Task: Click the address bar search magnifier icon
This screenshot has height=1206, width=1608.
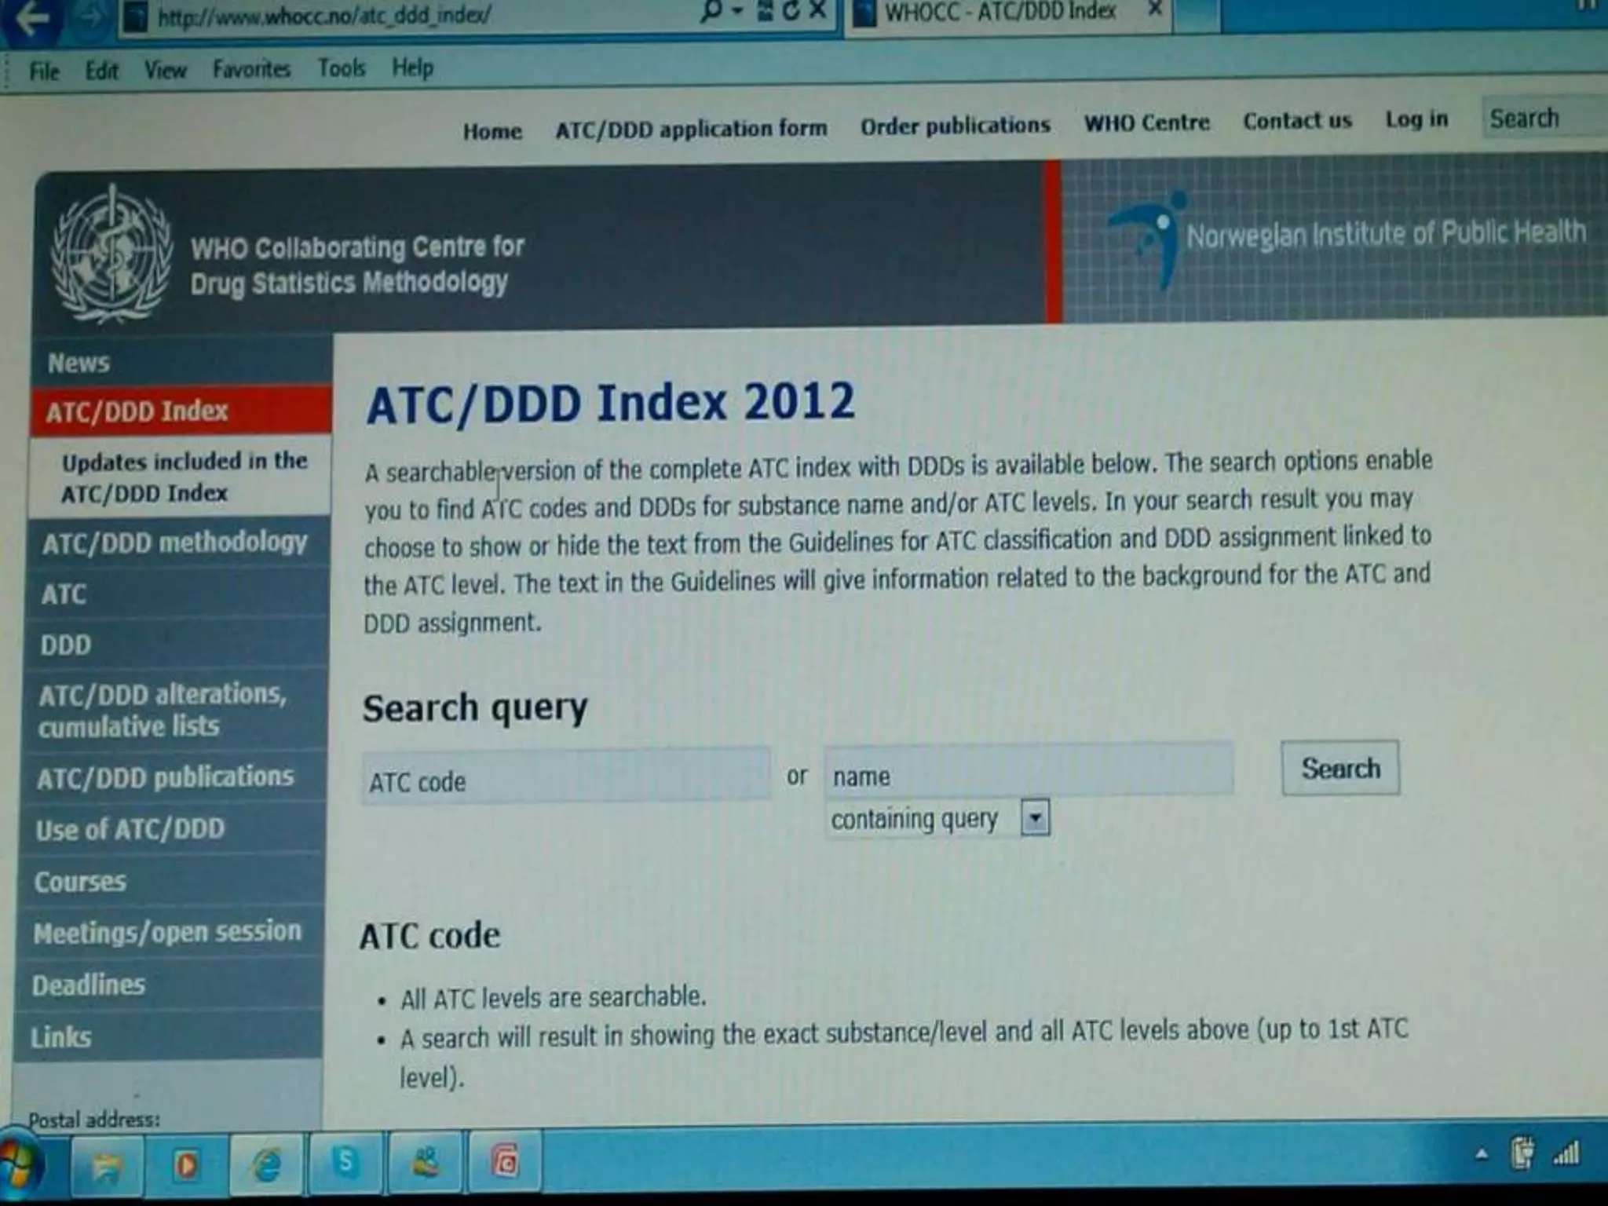Action: click(711, 10)
